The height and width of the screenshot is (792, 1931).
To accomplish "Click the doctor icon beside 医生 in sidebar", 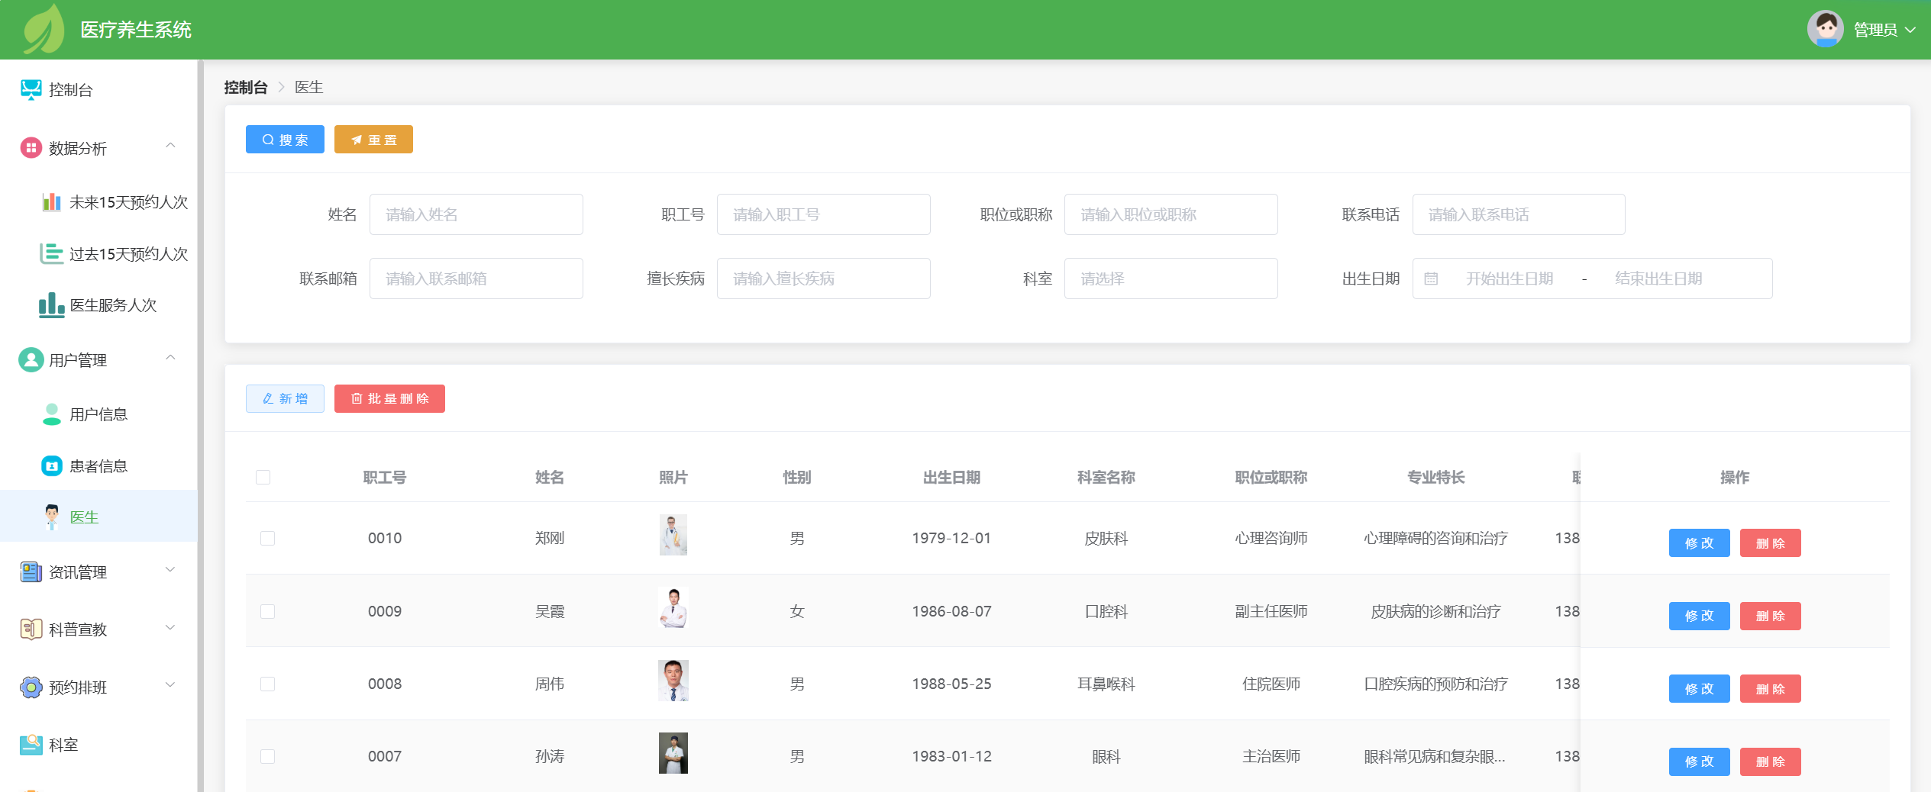I will pos(51,517).
